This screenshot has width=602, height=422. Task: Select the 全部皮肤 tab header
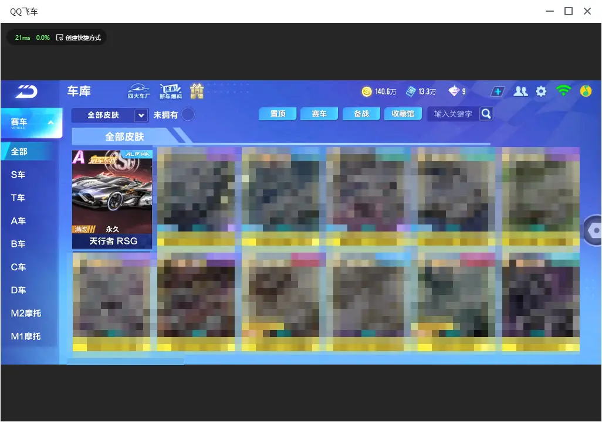(124, 137)
